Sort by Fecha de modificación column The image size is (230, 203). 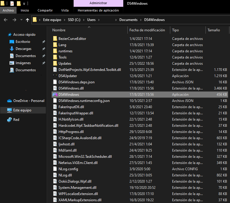(x=149, y=30)
